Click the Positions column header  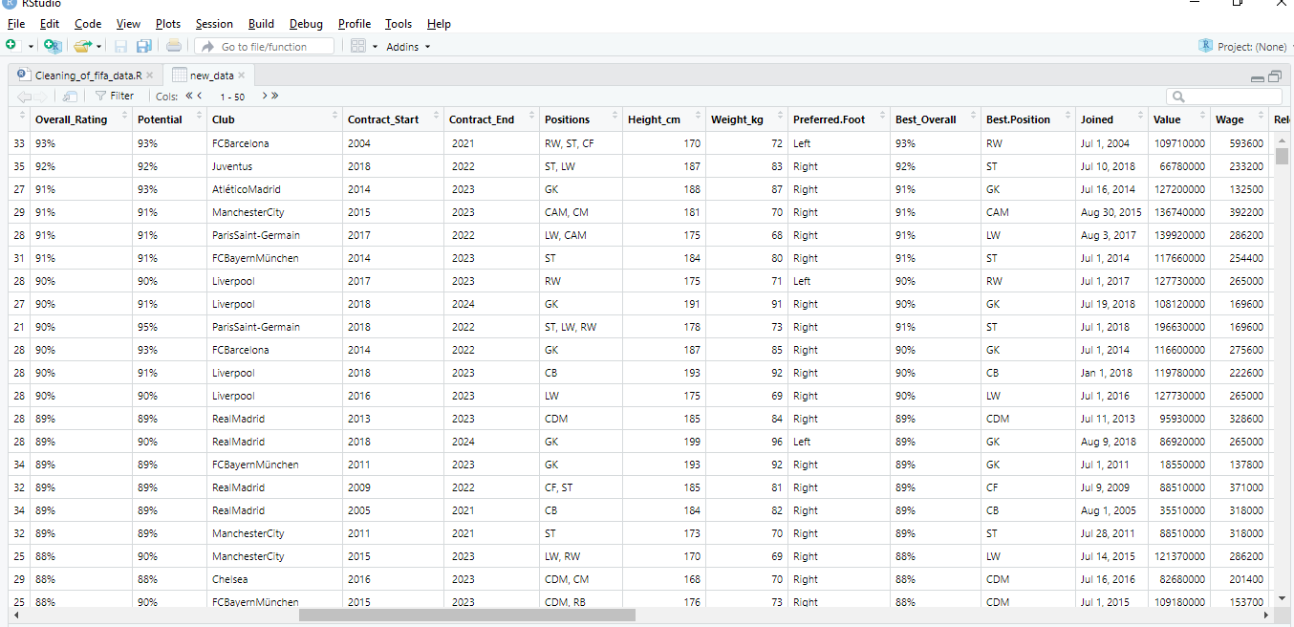point(580,119)
